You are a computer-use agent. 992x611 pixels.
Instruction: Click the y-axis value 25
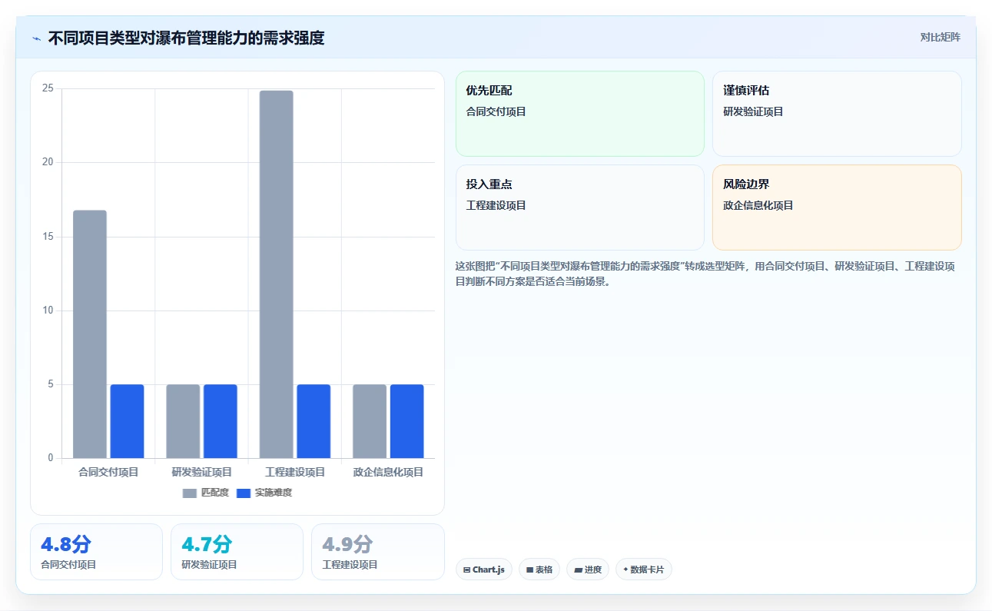click(48, 88)
